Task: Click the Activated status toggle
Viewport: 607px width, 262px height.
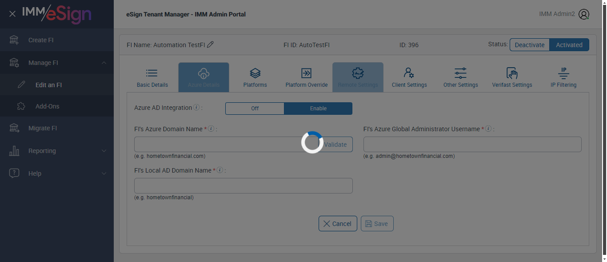Action: 569,45
